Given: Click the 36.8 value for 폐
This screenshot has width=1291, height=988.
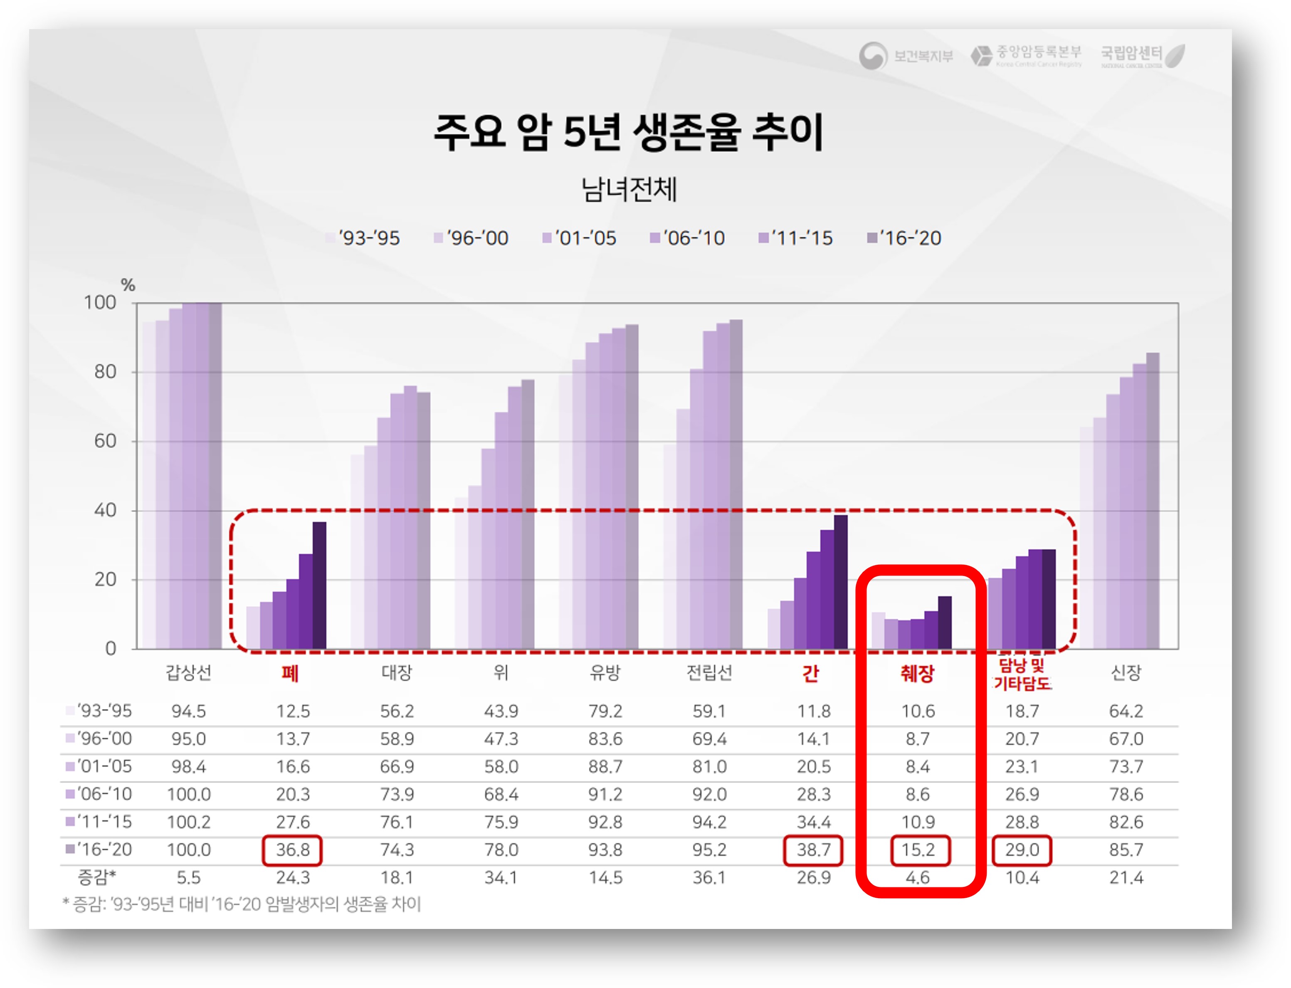Looking at the screenshot, I should pyautogui.click(x=293, y=850).
